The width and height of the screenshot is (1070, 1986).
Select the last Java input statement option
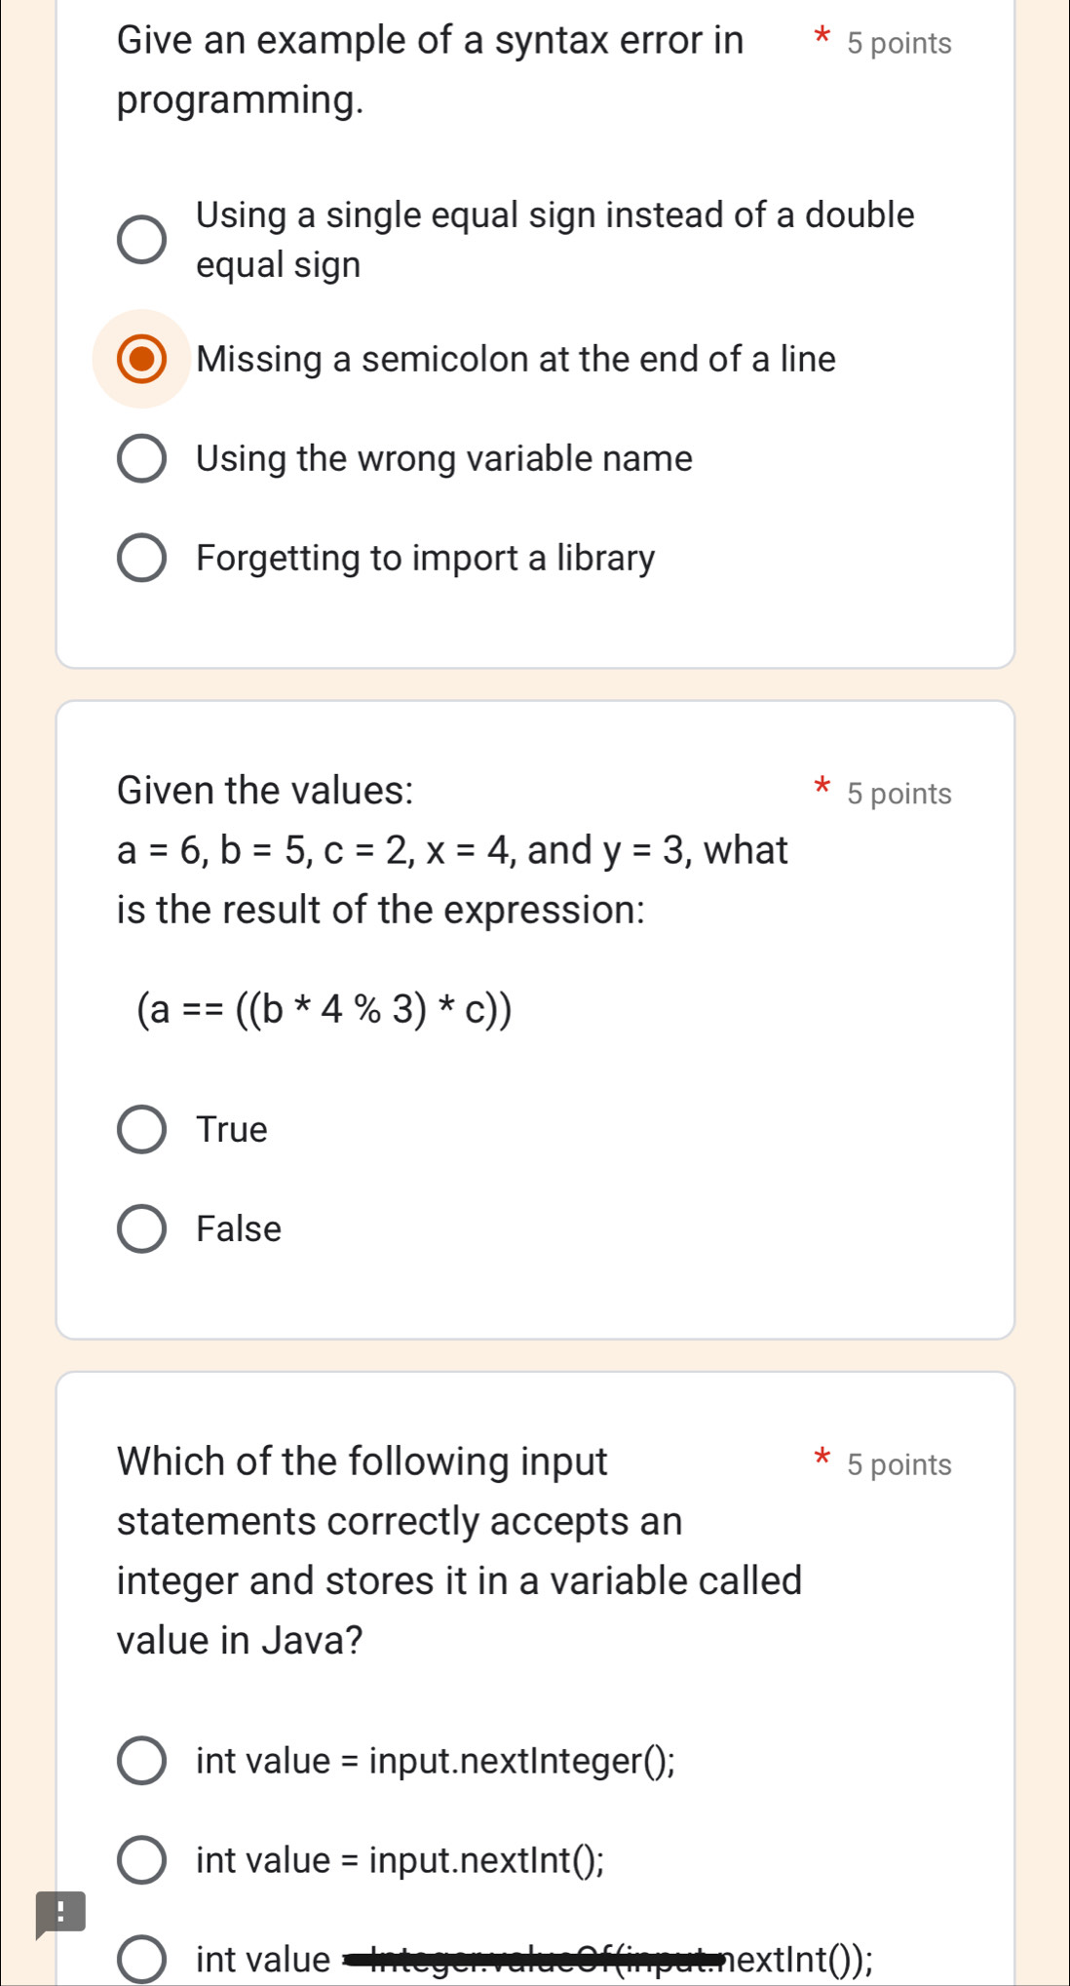click(142, 1959)
